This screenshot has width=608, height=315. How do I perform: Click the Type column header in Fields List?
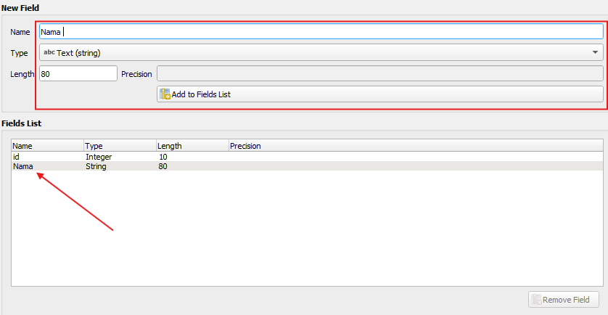(x=120, y=146)
